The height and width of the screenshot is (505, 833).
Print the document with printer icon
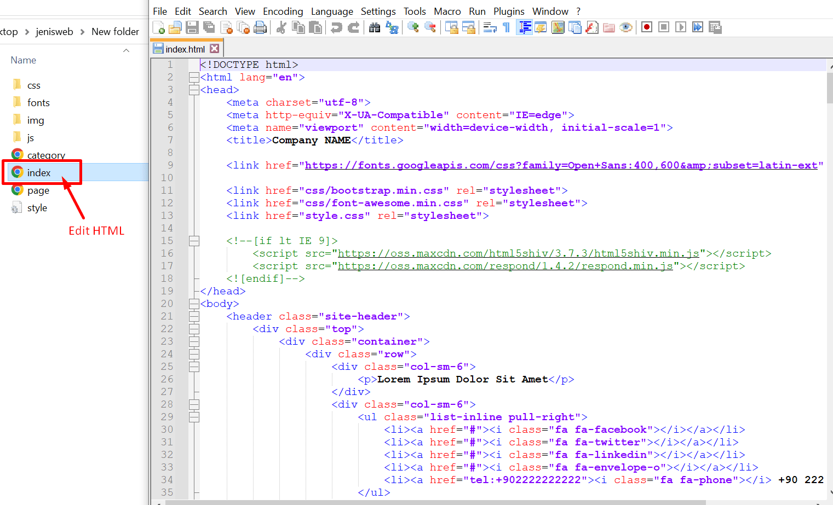(261, 27)
